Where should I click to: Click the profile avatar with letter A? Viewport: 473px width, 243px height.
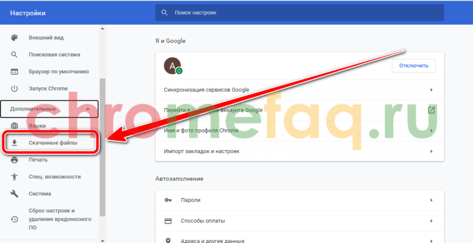tap(172, 66)
